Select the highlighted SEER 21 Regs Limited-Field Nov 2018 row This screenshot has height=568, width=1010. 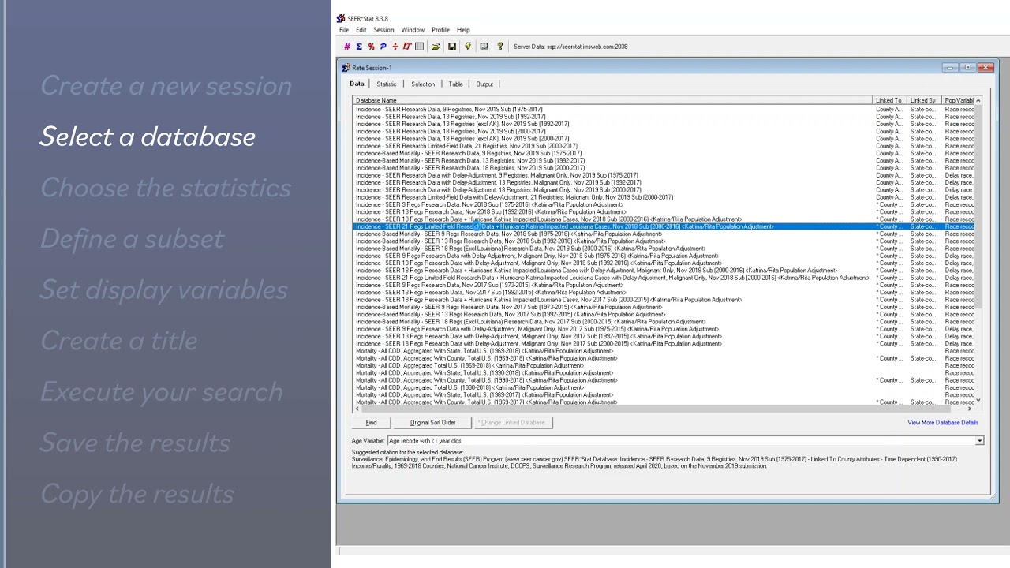tap(663, 226)
